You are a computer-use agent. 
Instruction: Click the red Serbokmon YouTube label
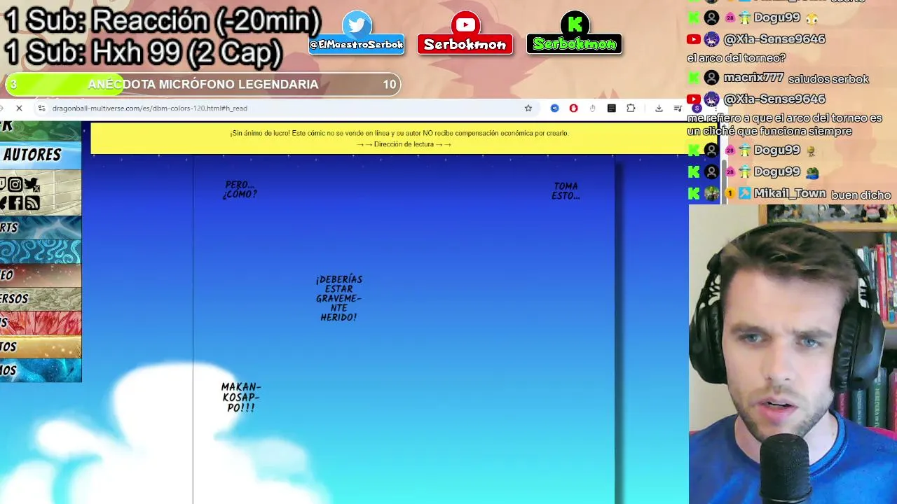(465, 45)
